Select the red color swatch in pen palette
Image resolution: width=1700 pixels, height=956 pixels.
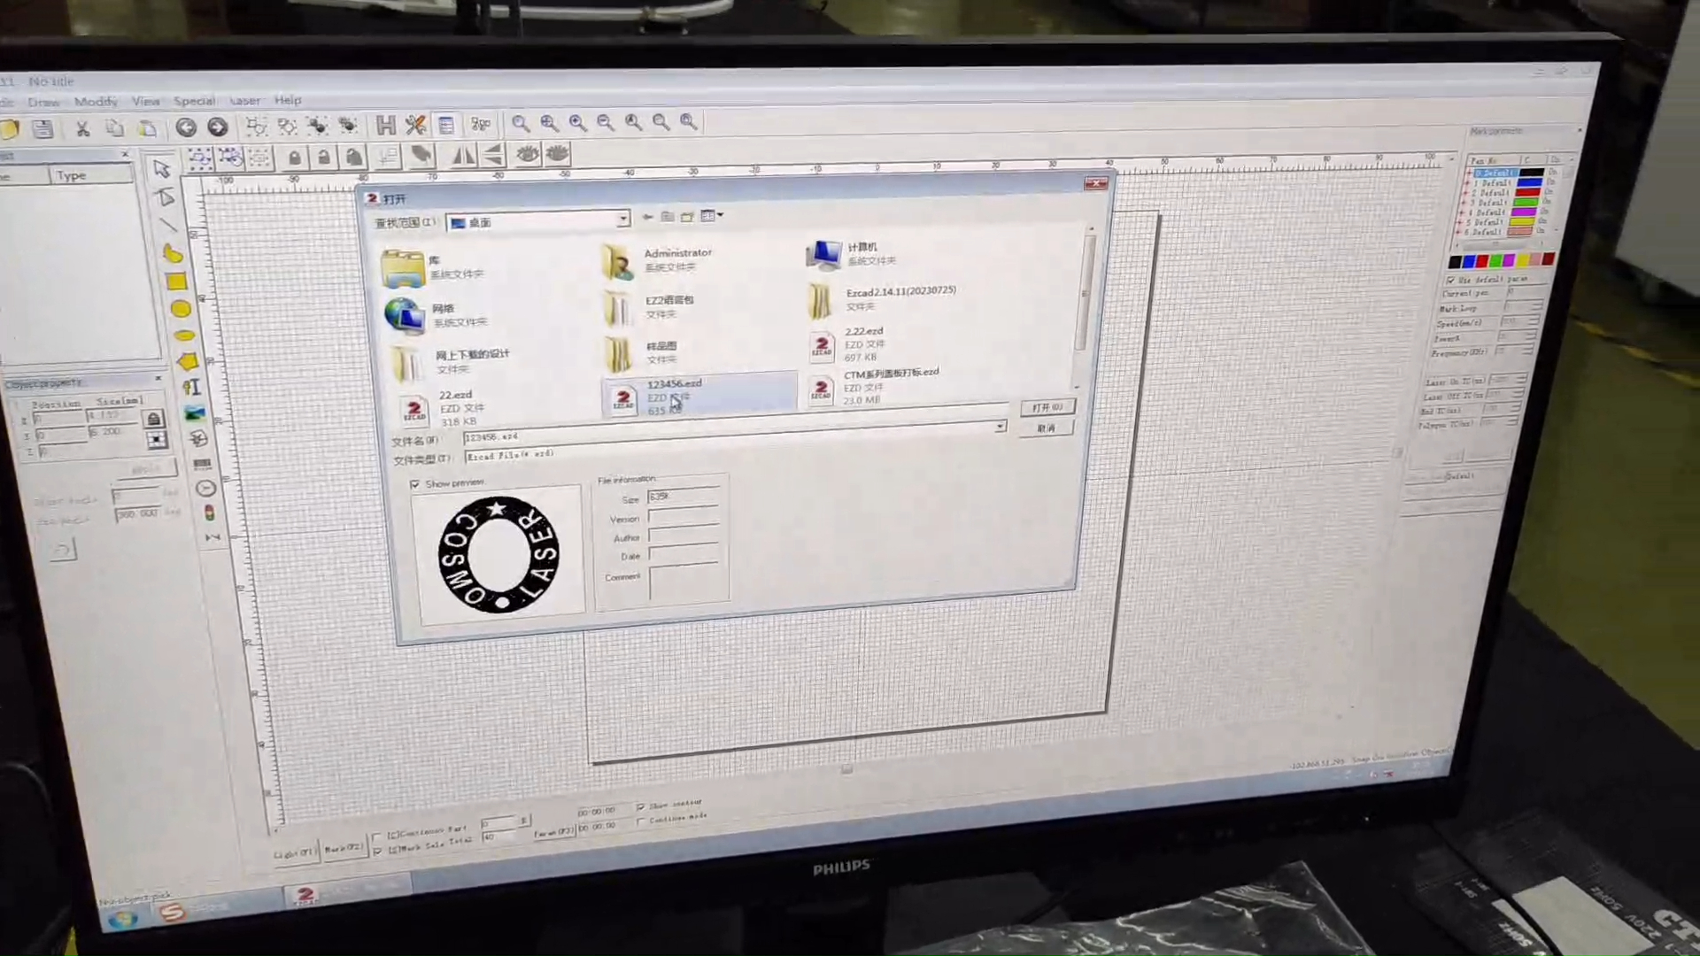click(1481, 261)
